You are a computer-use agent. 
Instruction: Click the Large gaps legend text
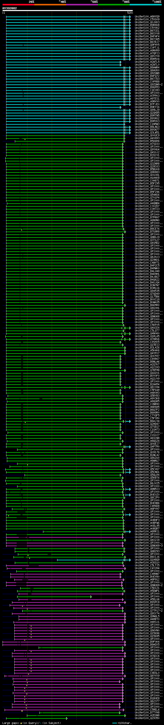pos(32,723)
